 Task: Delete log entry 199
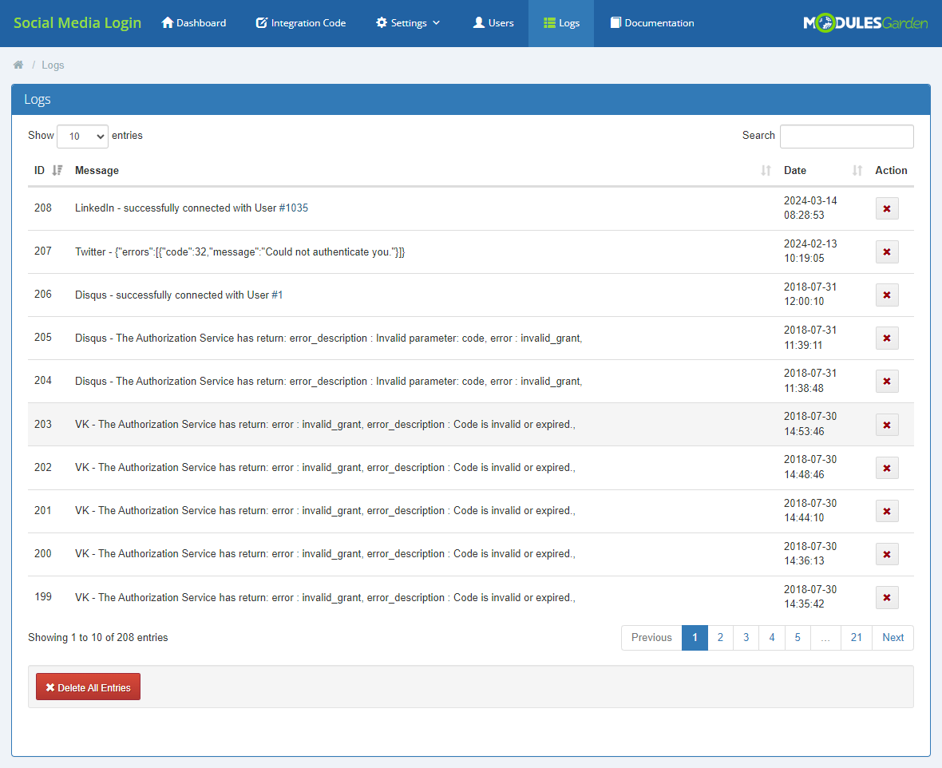pos(887,597)
